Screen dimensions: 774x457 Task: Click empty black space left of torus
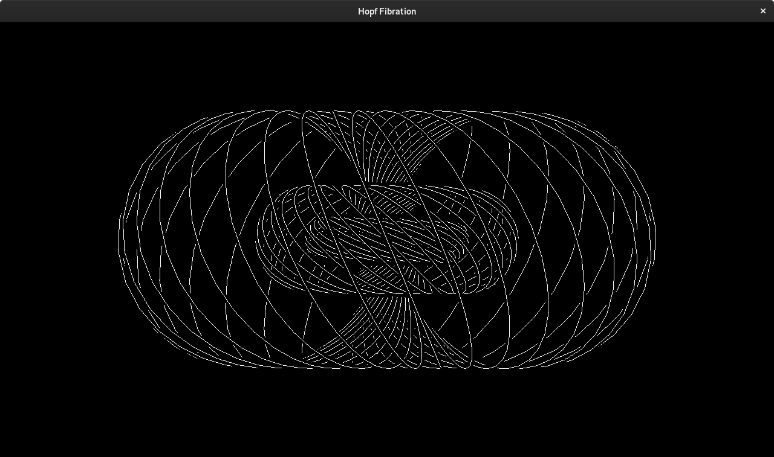coord(58,240)
